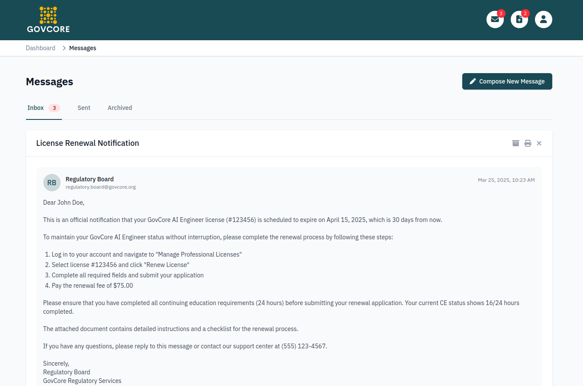Click step 3 Complete all required fields

(128, 275)
